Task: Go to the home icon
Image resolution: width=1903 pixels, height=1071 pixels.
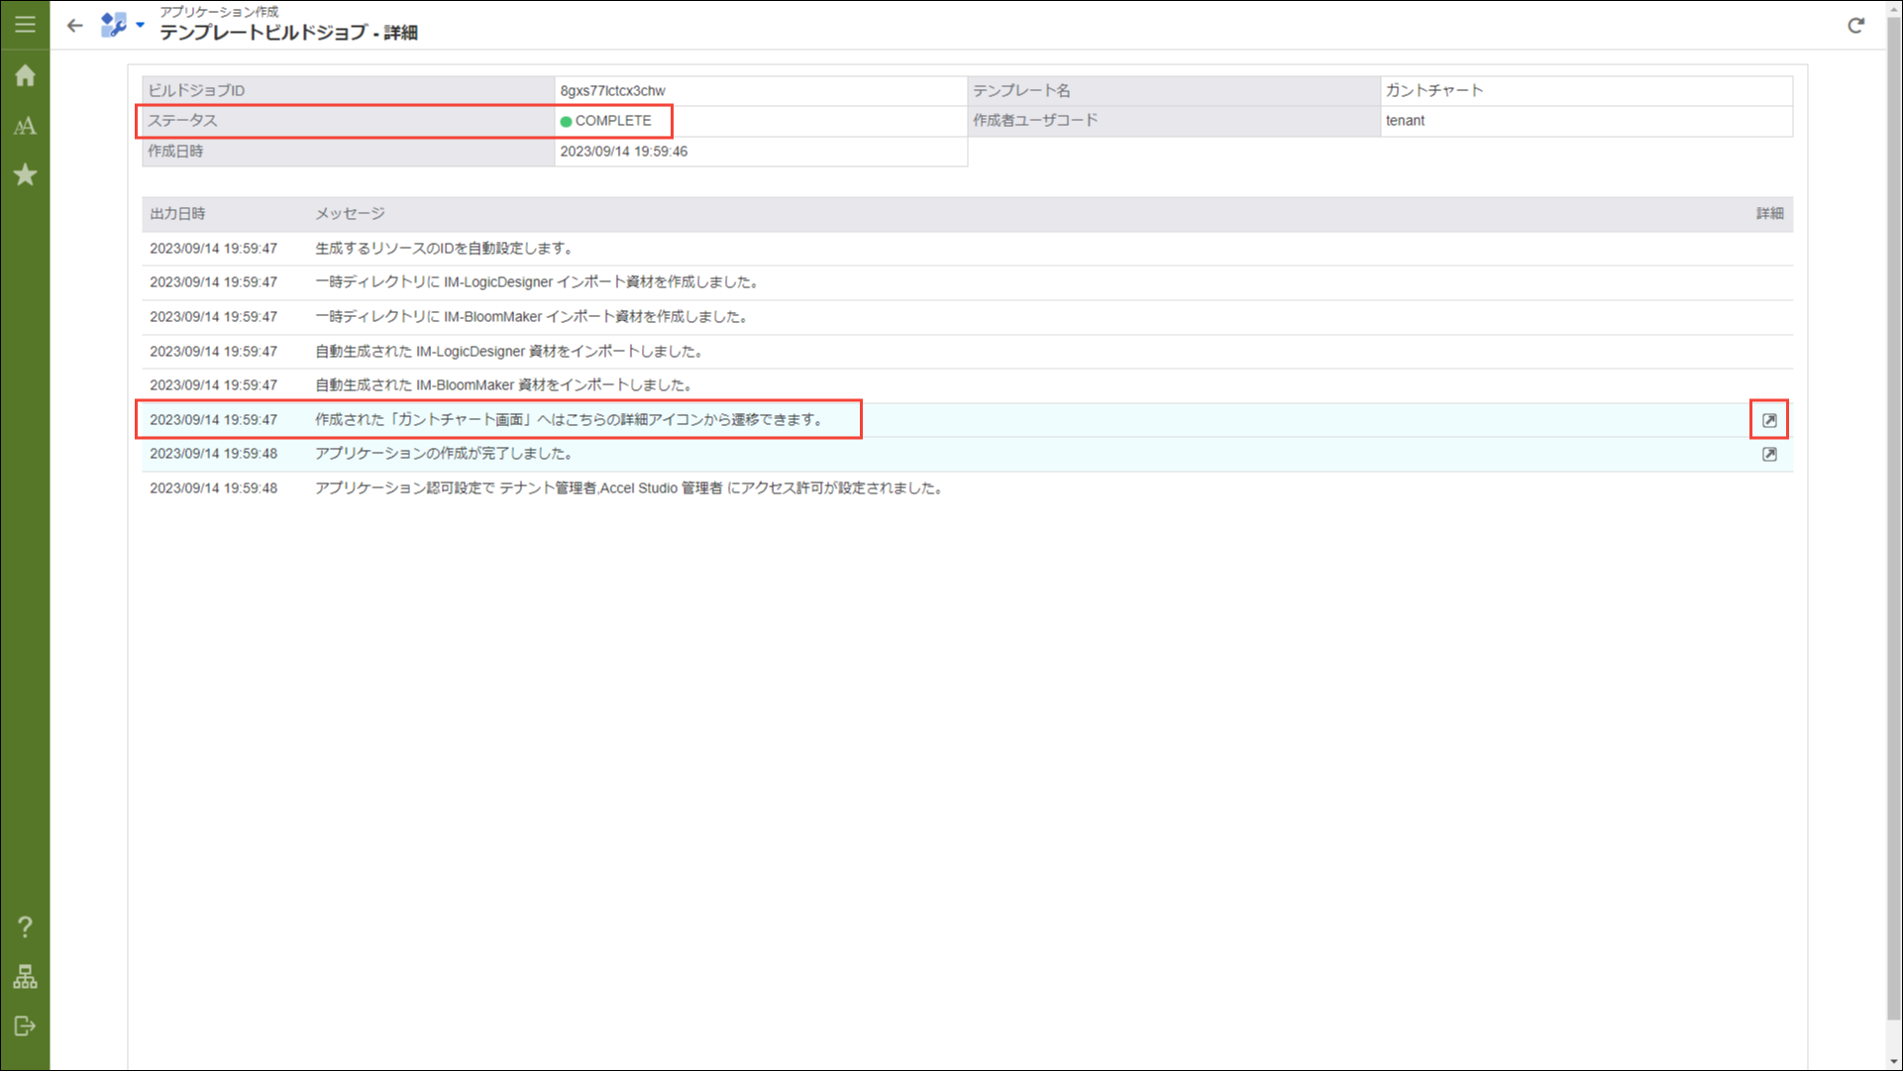Action: (25, 75)
